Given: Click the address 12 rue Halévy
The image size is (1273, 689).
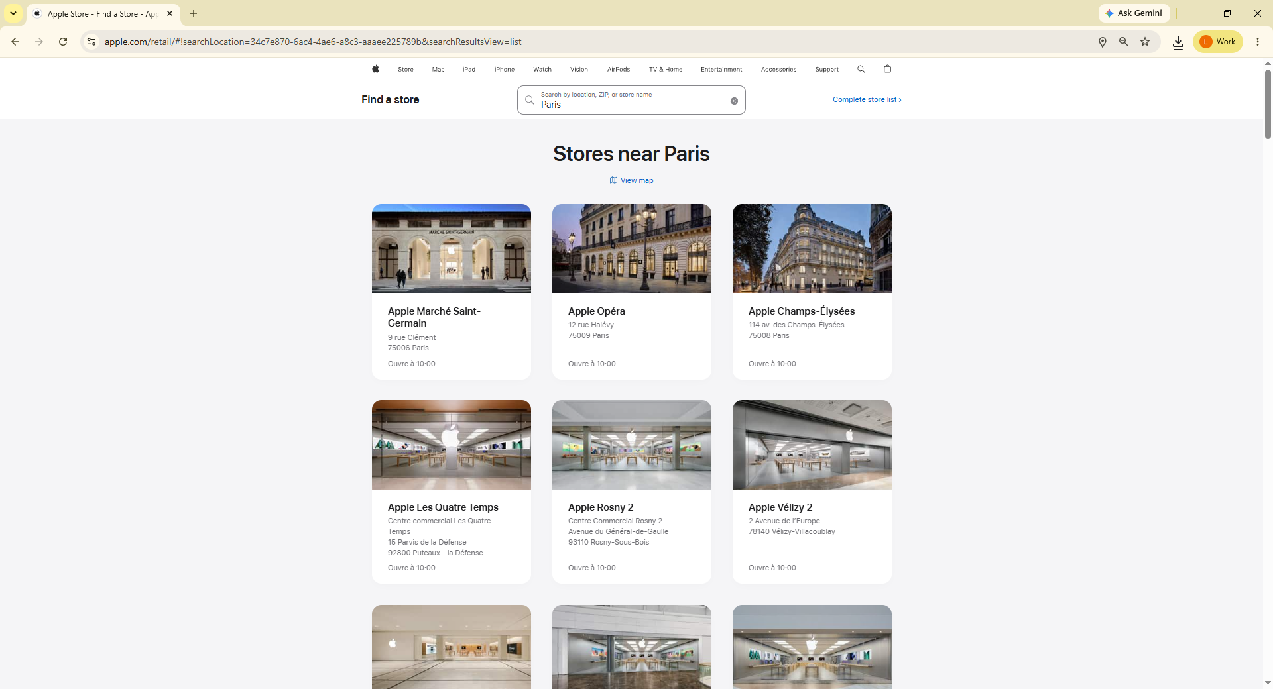Looking at the screenshot, I should 591,325.
